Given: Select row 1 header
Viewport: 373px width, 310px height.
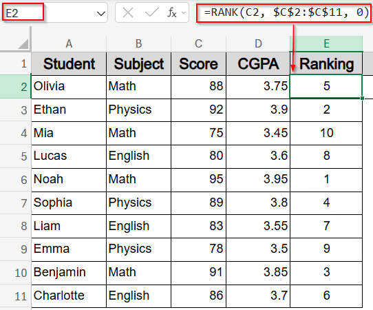Looking at the screenshot, I should pyautogui.click(x=15, y=63).
